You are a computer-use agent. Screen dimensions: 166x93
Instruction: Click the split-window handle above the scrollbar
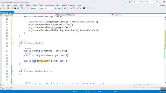click(x=165, y=18)
